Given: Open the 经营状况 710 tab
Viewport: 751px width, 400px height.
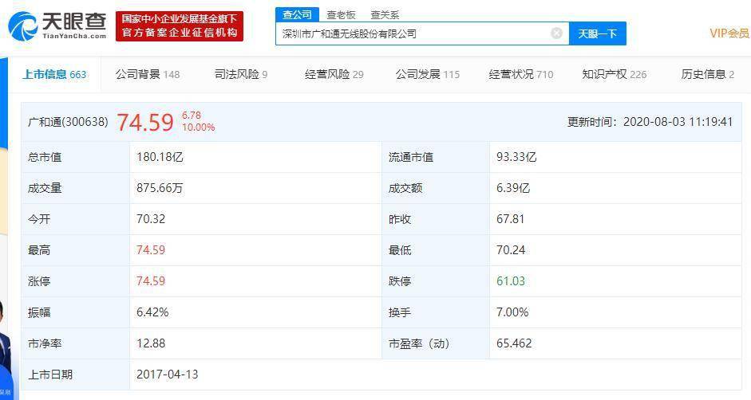Looking at the screenshot, I should tap(520, 74).
